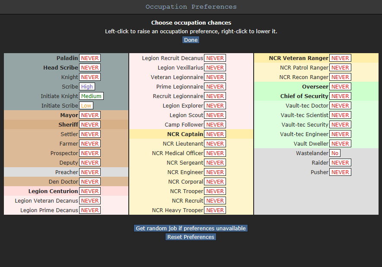Raise the NCR Veteran Ranger preference

tap(340, 58)
